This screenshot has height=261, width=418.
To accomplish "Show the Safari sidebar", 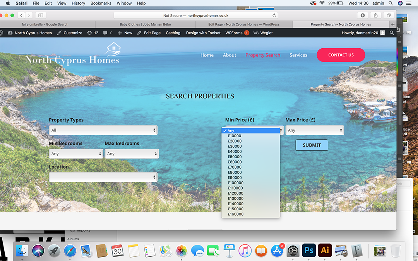I will (41, 15).
